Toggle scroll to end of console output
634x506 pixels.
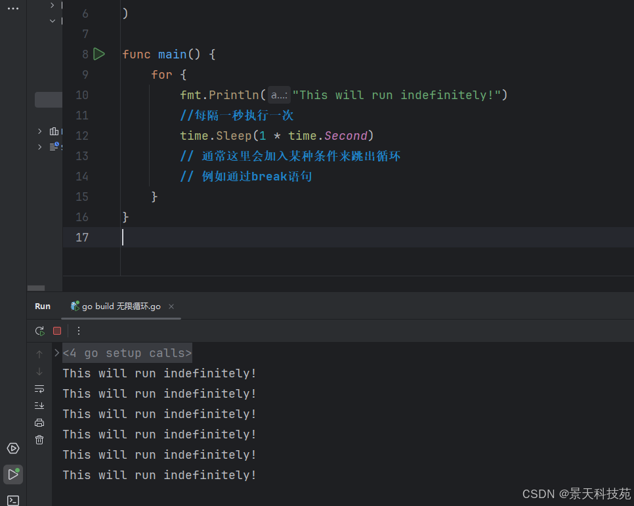(x=39, y=406)
